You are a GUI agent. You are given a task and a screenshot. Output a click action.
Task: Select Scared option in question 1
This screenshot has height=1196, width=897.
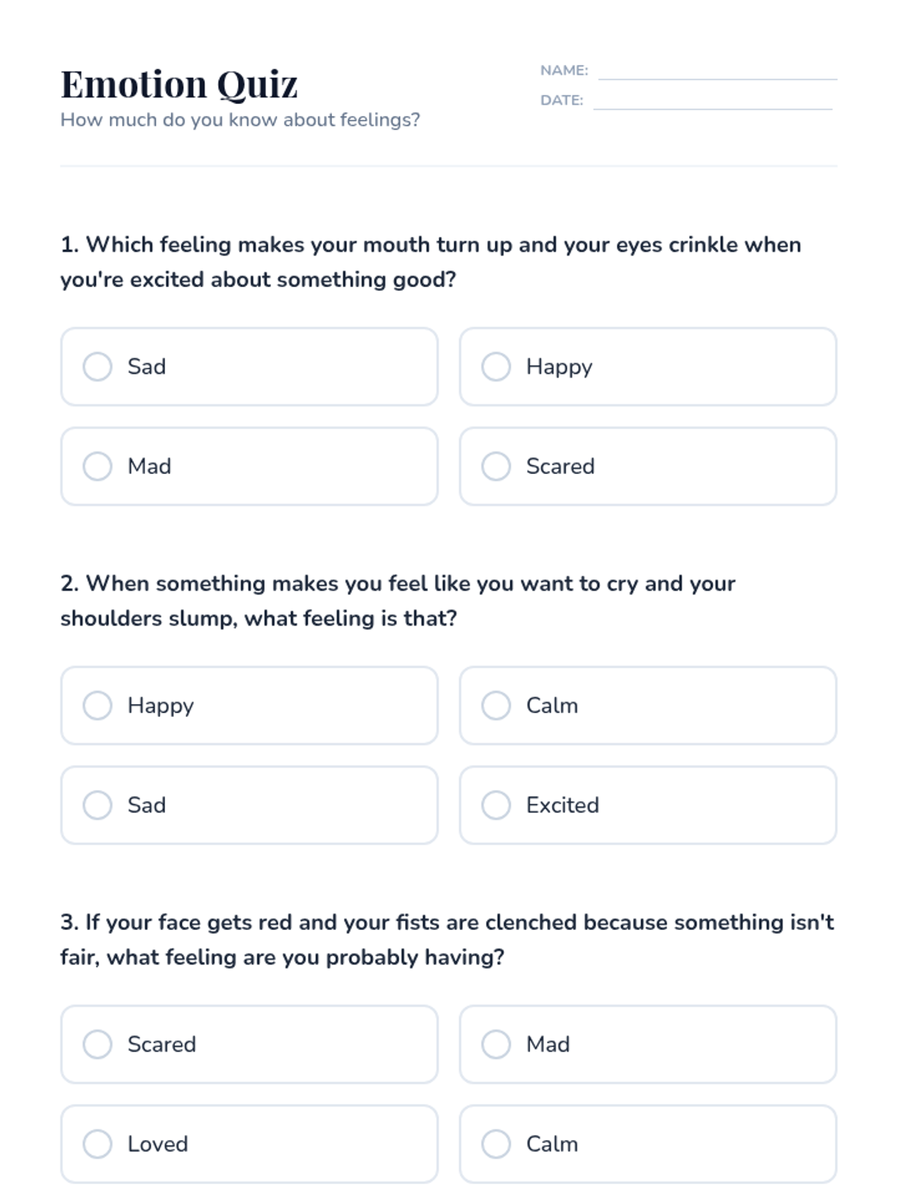click(496, 466)
